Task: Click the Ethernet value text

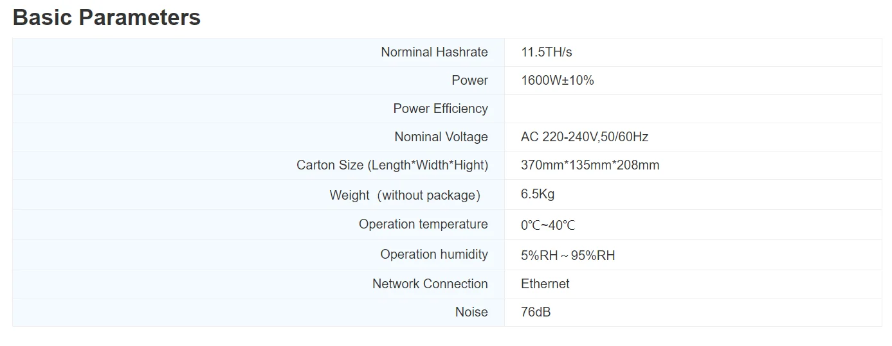Action: (545, 284)
